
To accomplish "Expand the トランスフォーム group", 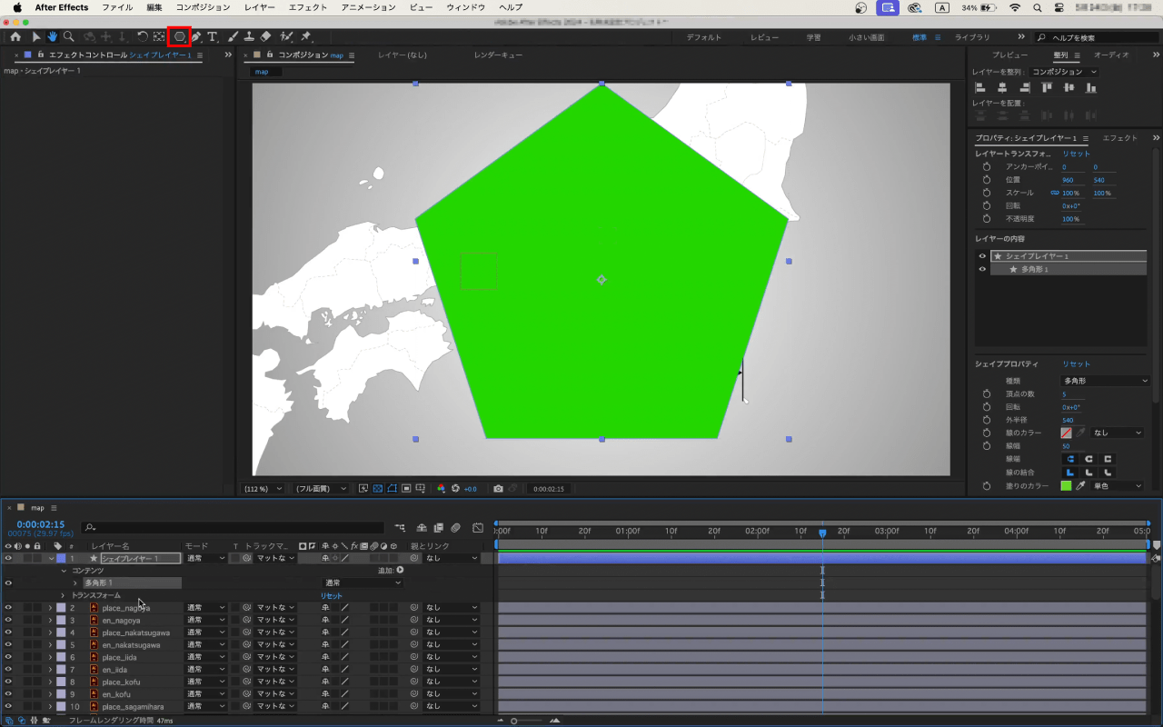I will [63, 595].
